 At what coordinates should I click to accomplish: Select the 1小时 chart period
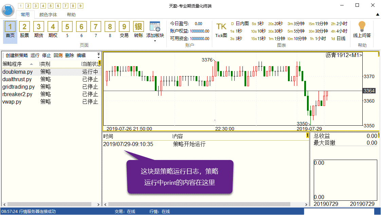[317, 39]
